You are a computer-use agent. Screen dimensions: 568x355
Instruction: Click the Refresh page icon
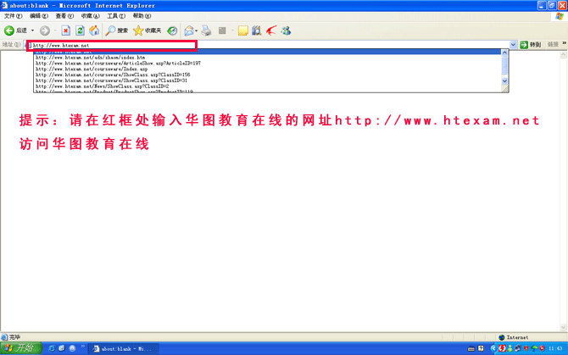[80, 31]
